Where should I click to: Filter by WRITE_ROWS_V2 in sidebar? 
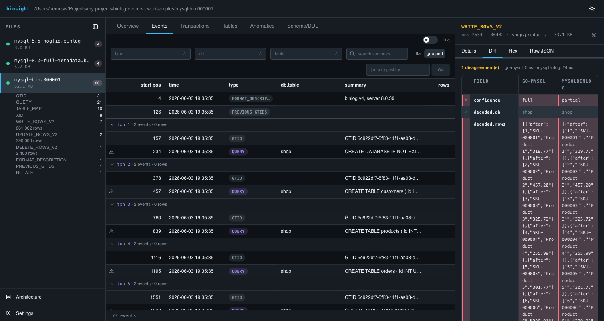(59, 122)
